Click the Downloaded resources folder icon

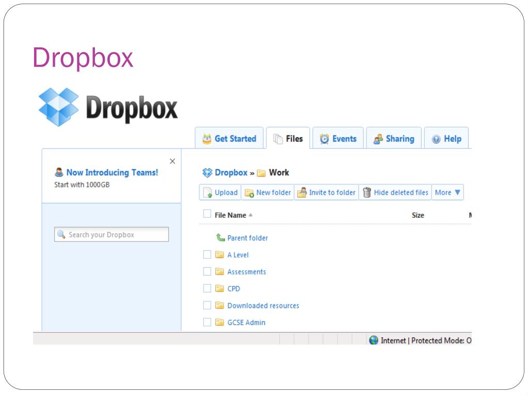219,305
